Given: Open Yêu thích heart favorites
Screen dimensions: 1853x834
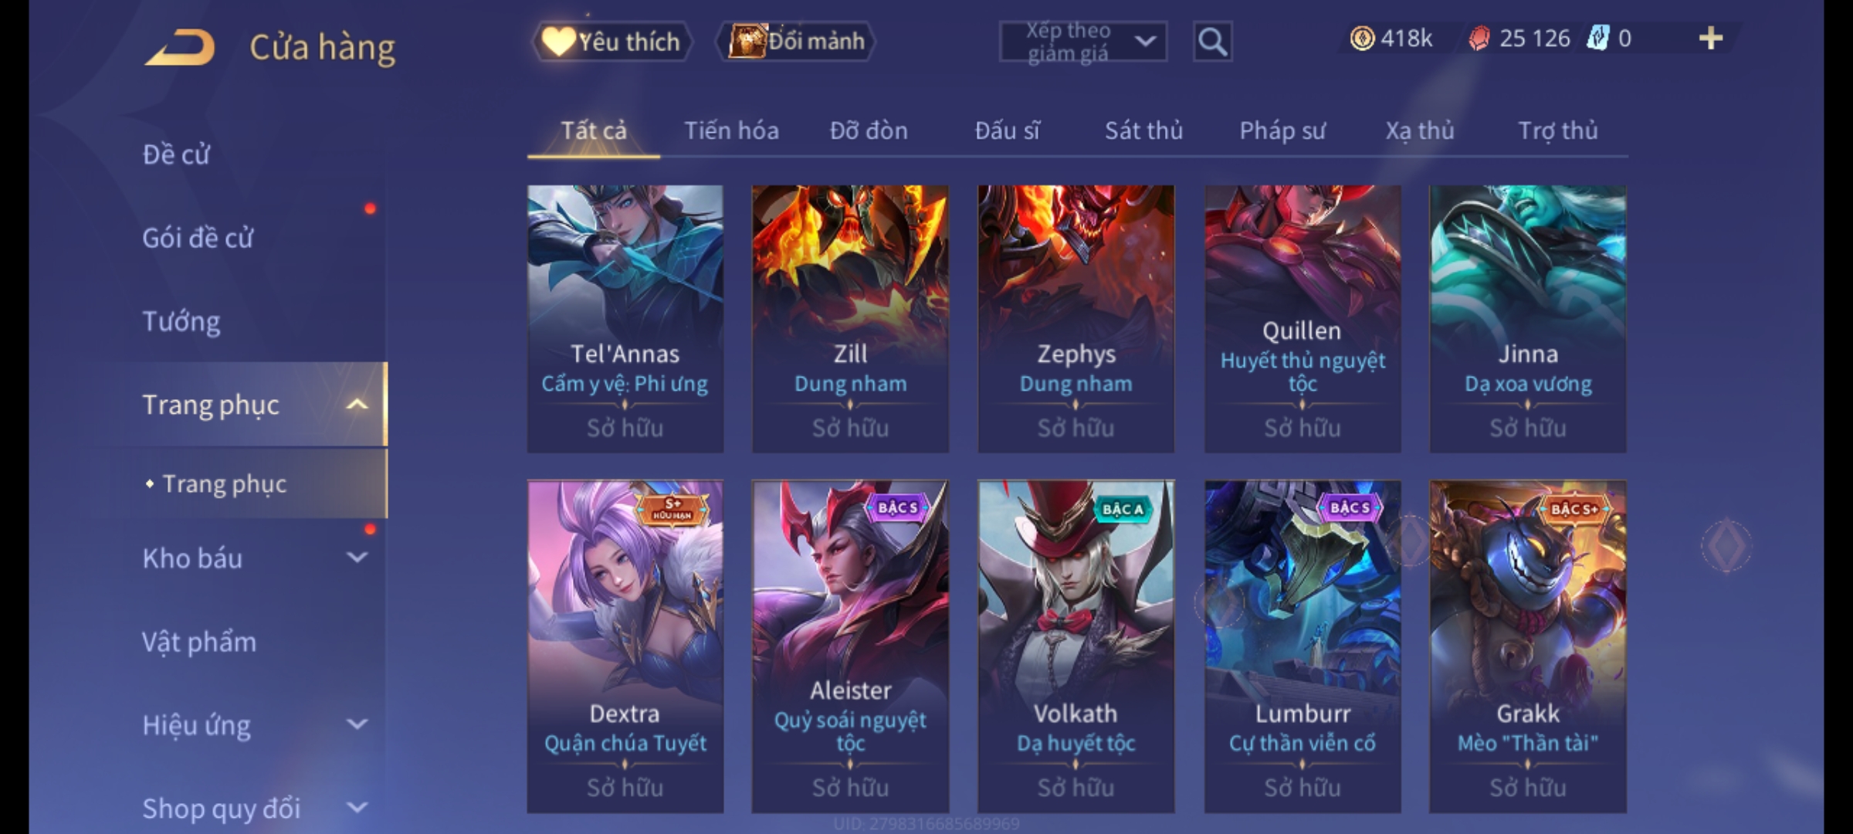Looking at the screenshot, I should (x=611, y=42).
